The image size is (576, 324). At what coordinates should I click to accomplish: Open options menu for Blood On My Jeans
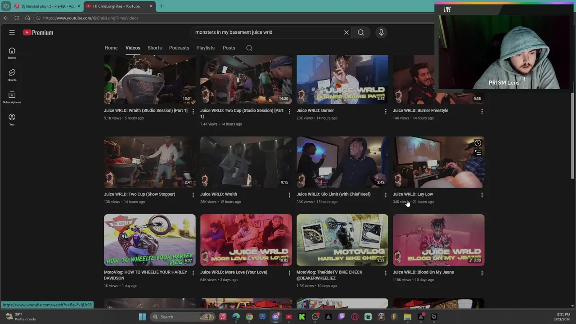482,273
